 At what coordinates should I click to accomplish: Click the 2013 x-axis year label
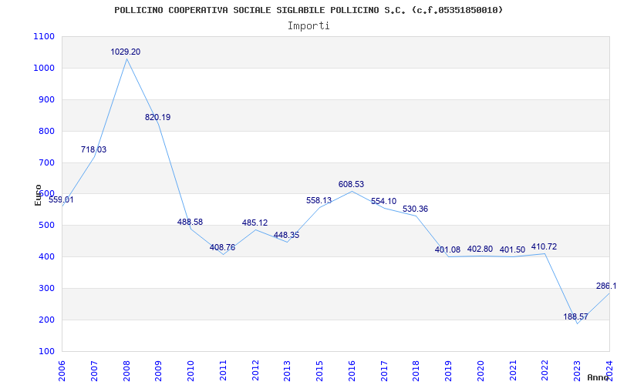[x=288, y=370]
